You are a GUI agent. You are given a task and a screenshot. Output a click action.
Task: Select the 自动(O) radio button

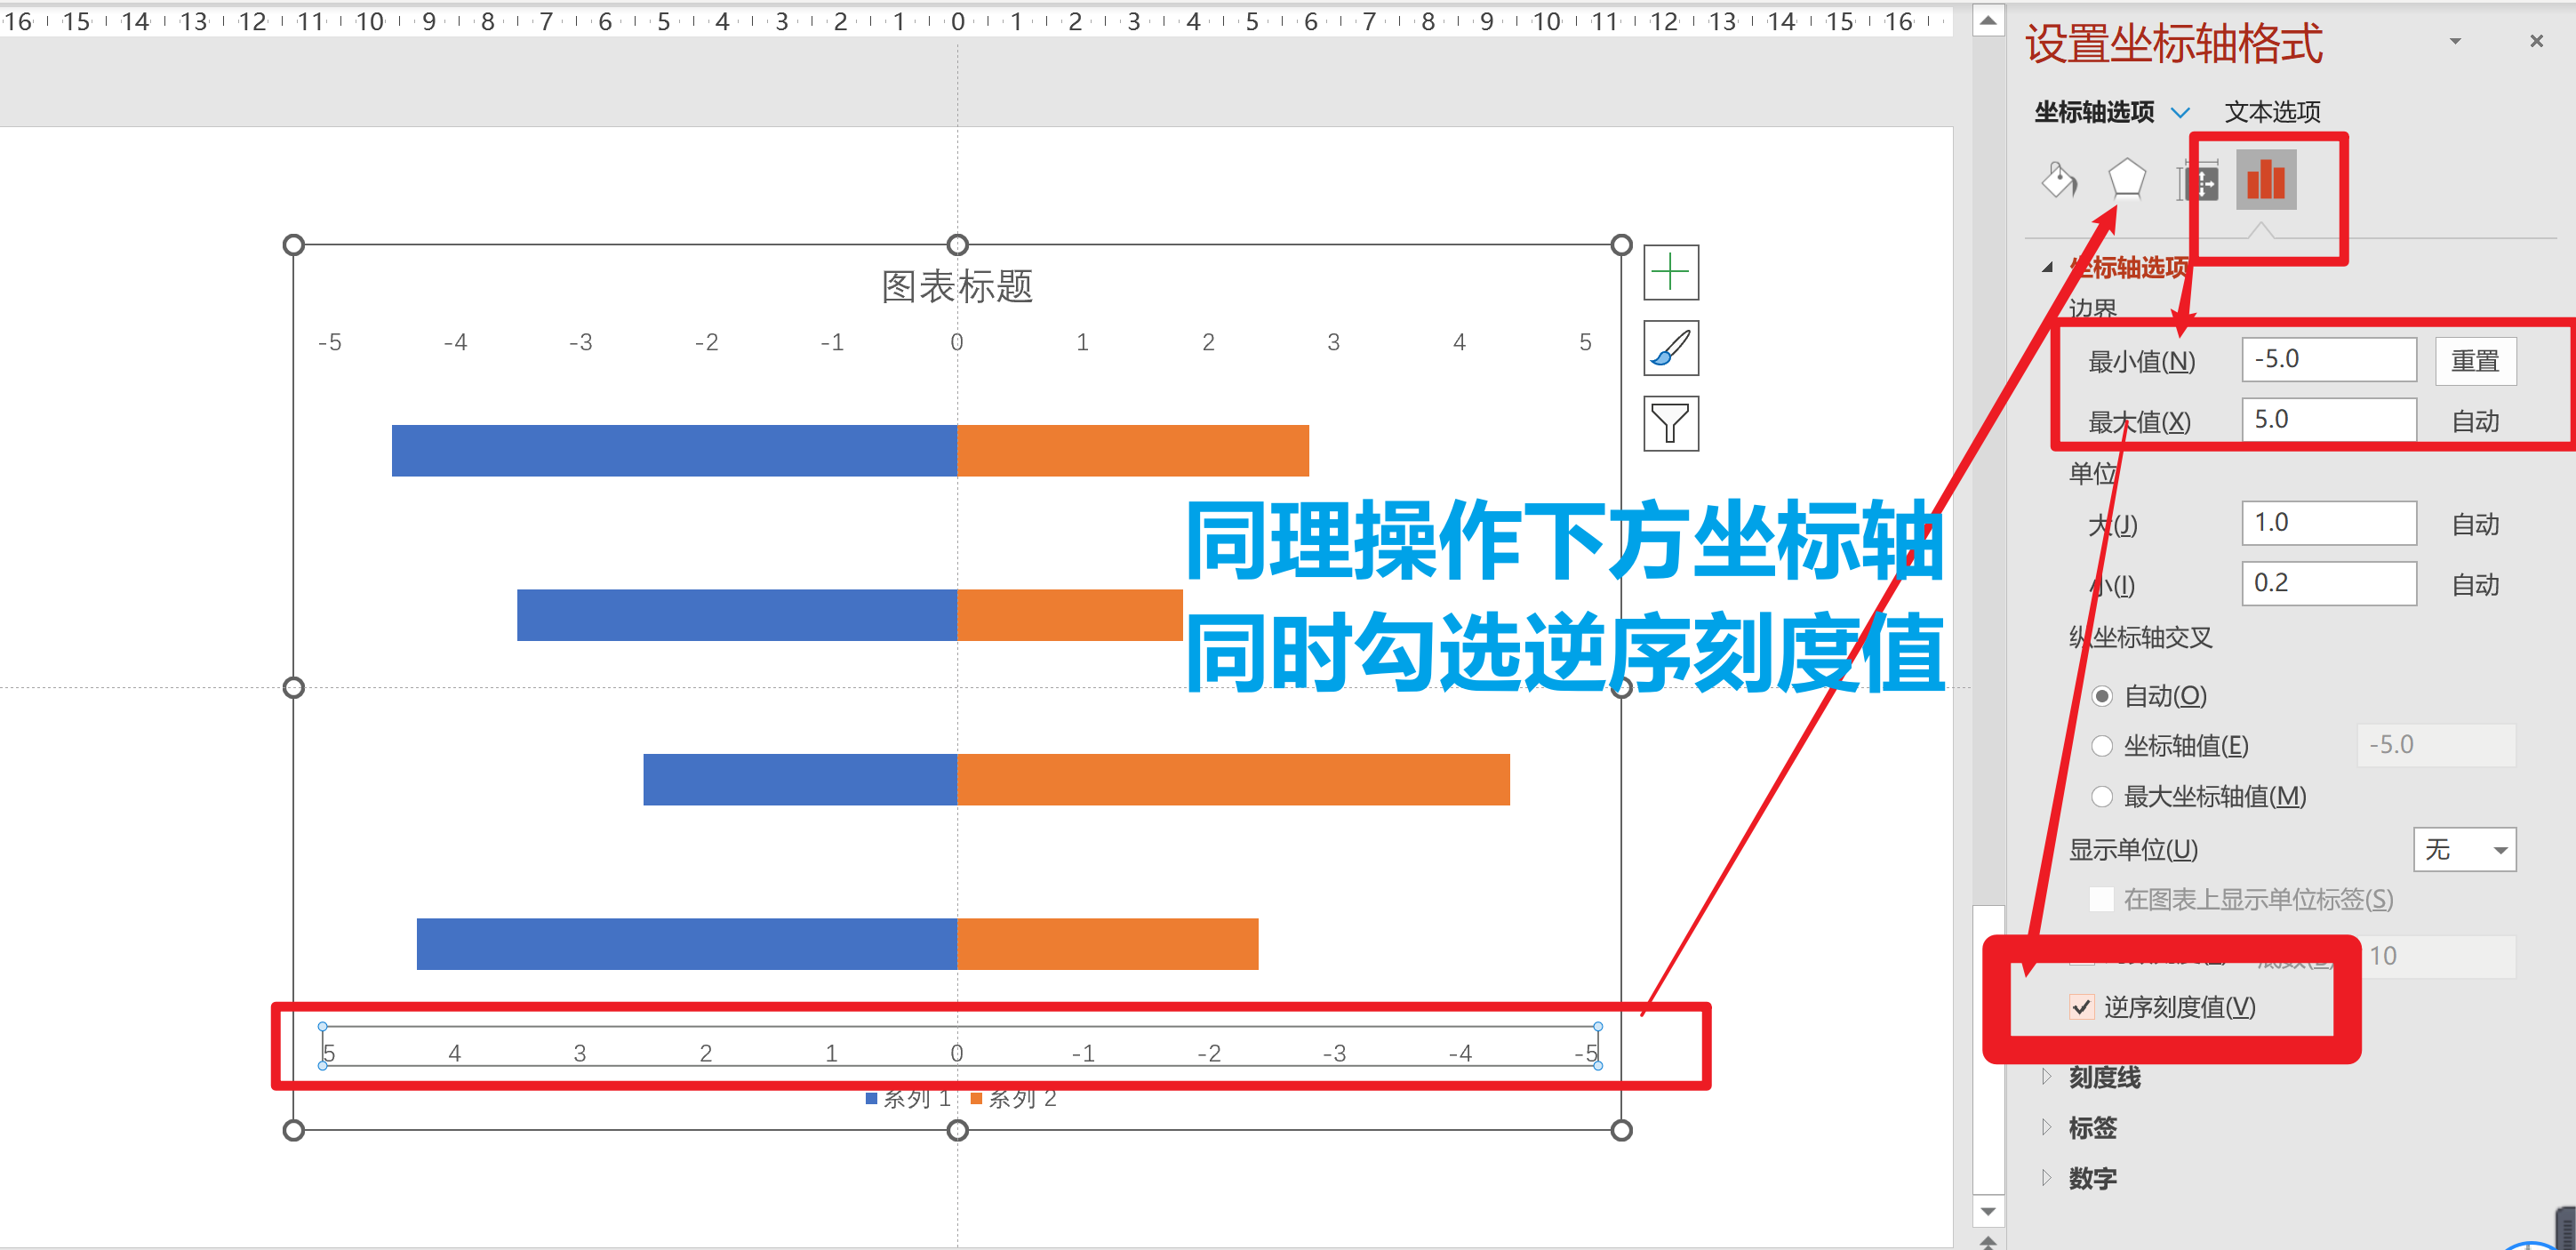tap(2102, 696)
